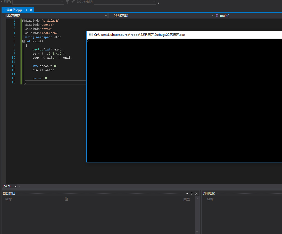282x234 pixels.
Task: Open 自动窗口 panel window position menu arrow
Action: [x=187, y=193]
